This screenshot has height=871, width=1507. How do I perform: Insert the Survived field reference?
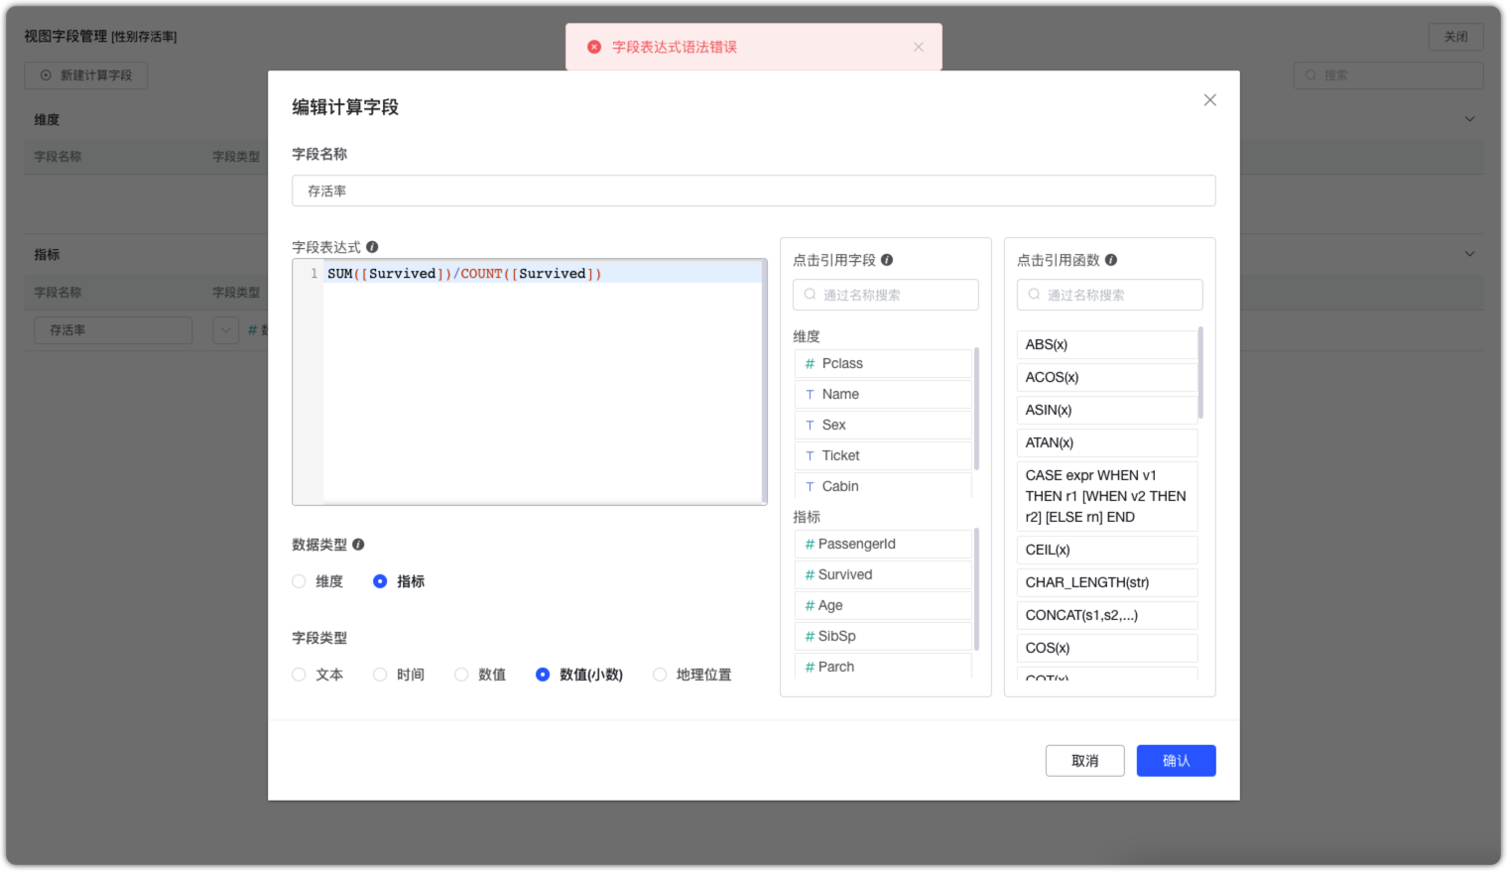883,574
